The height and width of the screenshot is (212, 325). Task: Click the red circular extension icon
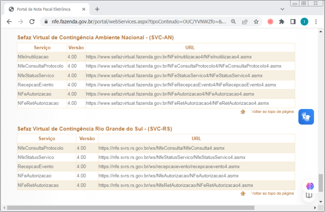(270, 22)
